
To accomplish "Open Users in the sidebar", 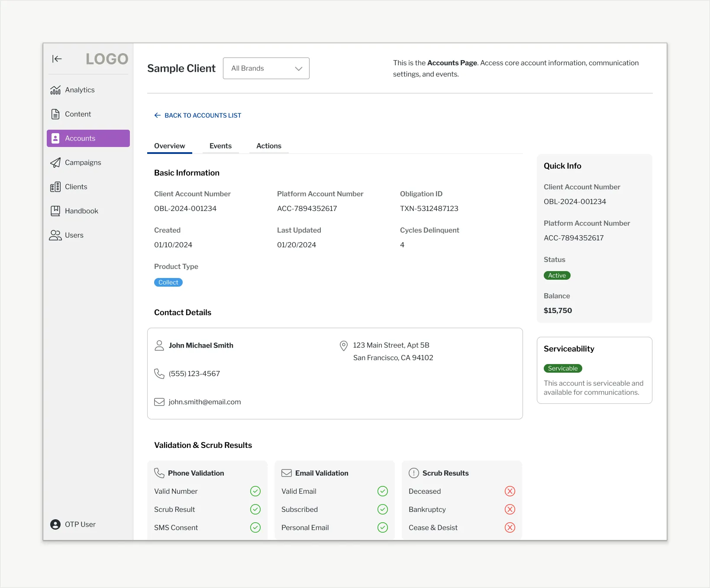I will [88, 235].
